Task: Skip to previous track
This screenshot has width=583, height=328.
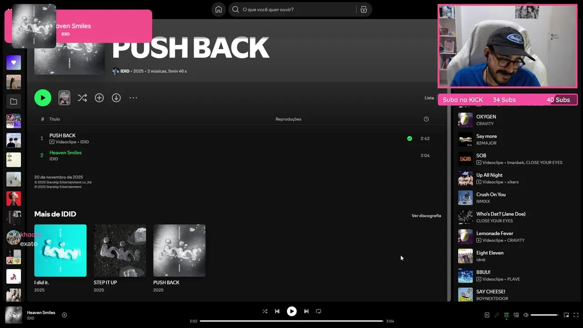Action: [277, 311]
